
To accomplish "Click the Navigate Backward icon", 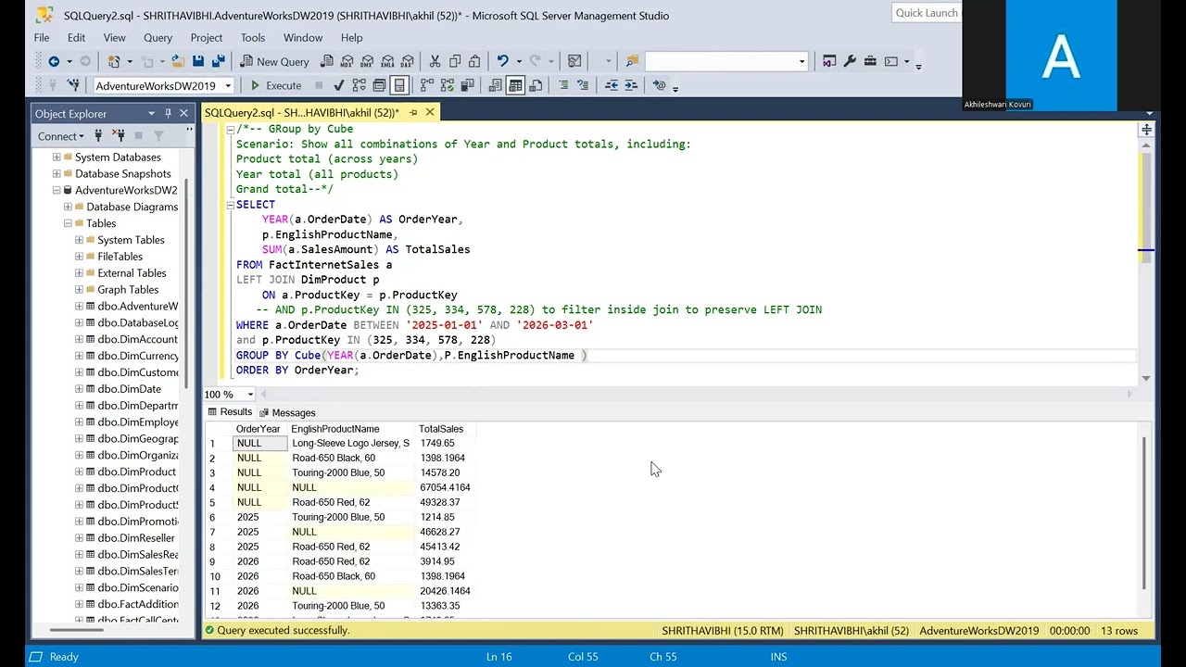I will [54, 61].
